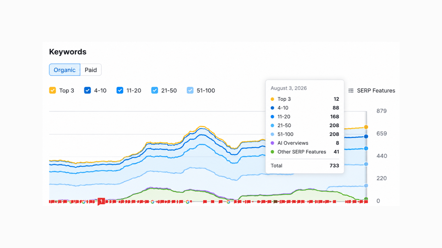The height and width of the screenshot is (248, 442).
Task: Click the 51-100 row label in the tooltip
Action: click(x=286, y=134)
